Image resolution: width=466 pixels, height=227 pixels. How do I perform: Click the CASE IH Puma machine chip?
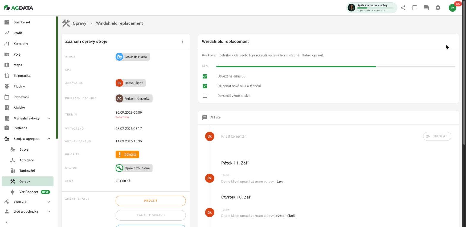click(133, 57)
